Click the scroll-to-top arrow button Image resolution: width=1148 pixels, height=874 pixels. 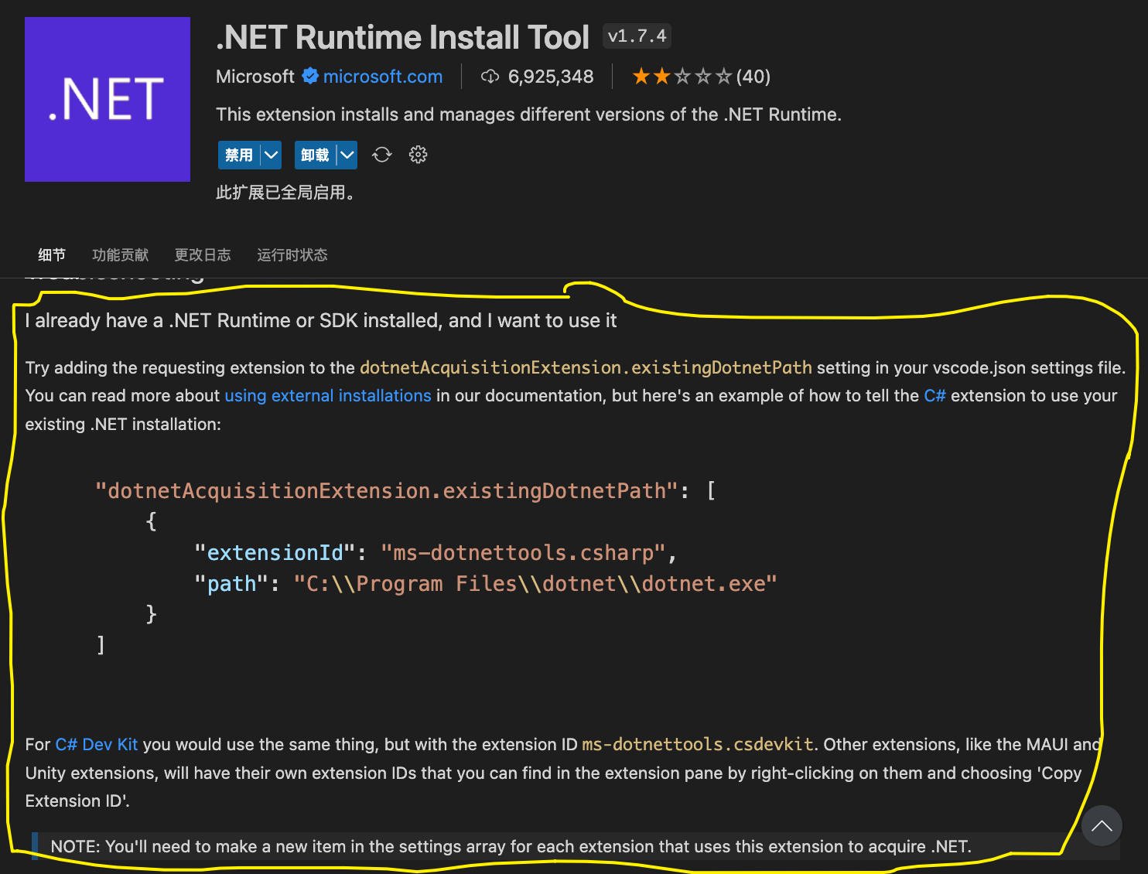pos(1102,826)
